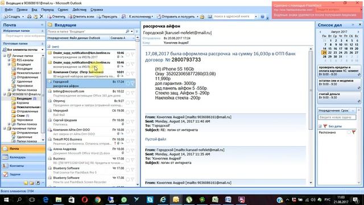Viewport: 364px width, 205px height.
Task: Open the Opera browser in taskbar
Action: click(85, 200)
